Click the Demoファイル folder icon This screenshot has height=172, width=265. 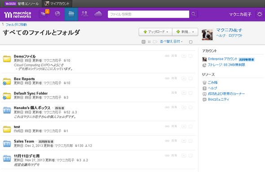(x=7, y=59)
